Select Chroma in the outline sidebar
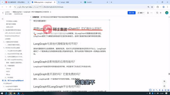The height and width of the screenshot is (95, 170). tap(8, 69)
